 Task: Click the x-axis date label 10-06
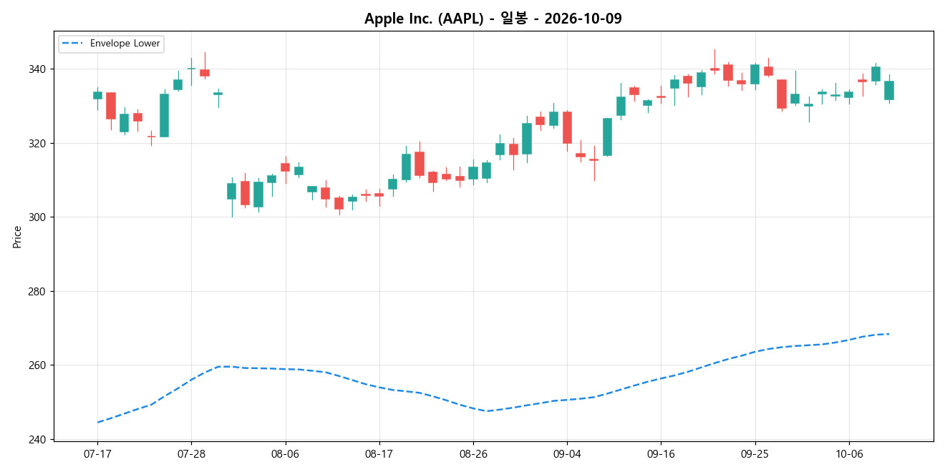click(849, 453)
